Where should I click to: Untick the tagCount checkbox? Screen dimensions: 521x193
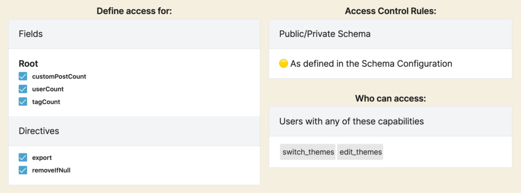coord(22,102)
